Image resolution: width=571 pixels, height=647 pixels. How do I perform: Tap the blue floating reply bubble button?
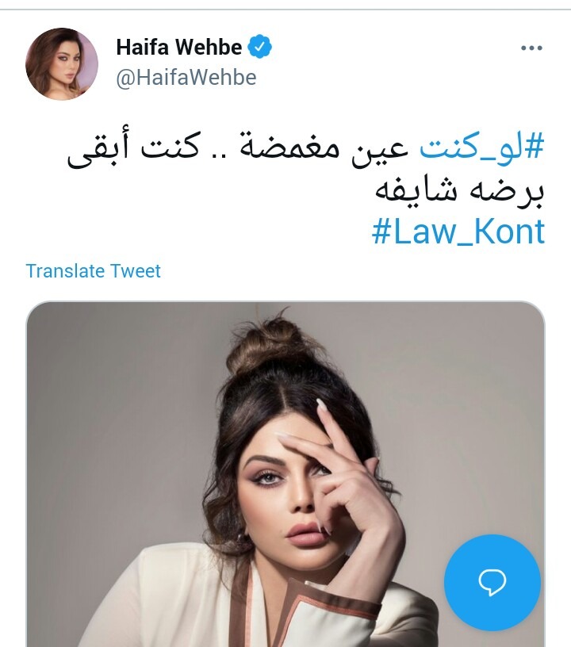coord(492,583)
